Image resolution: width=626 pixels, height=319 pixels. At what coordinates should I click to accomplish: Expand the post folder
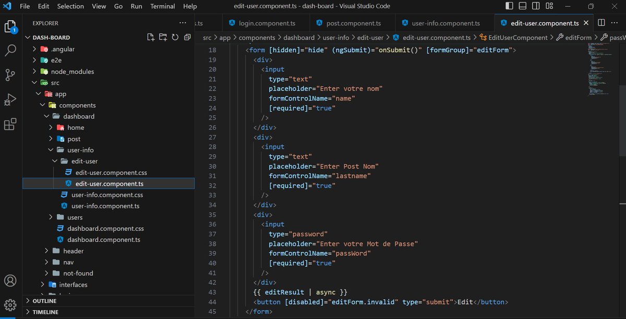click(x=109, y=139)
